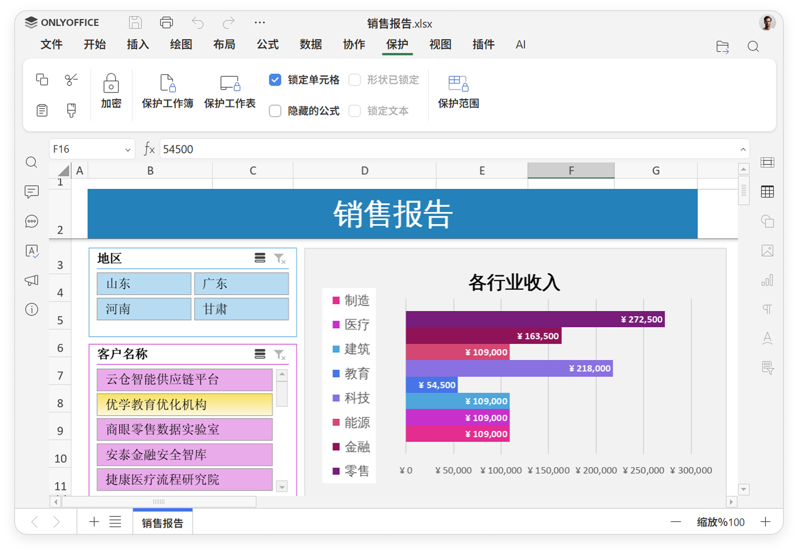Open the cell name box dropdown
The image size is (798, 553).
click(128, 150)
